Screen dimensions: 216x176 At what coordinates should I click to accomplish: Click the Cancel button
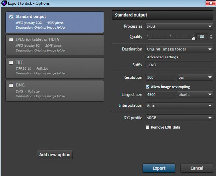click(x=197, y=168)
